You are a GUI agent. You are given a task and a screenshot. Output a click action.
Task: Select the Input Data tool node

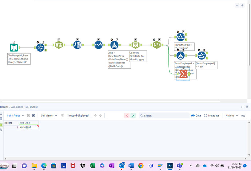(14, 47)
